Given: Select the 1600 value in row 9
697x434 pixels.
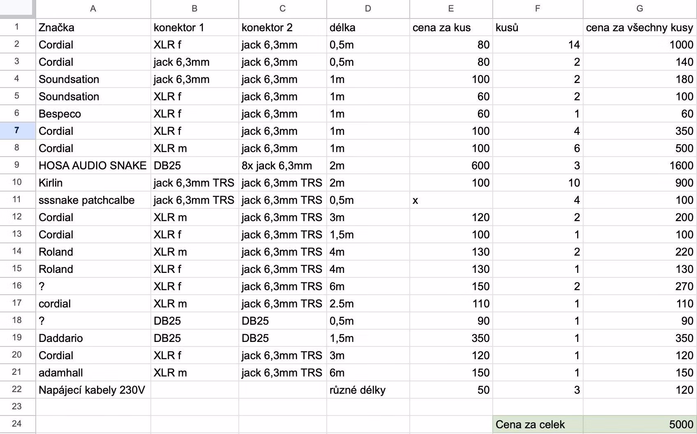Looking at the screenshot, I should click(x=640, y=165).
